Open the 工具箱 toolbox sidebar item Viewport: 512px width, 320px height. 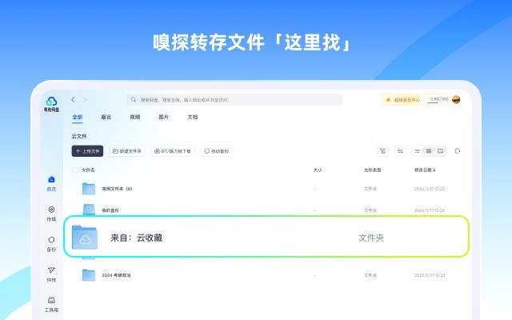click(51, 305)
